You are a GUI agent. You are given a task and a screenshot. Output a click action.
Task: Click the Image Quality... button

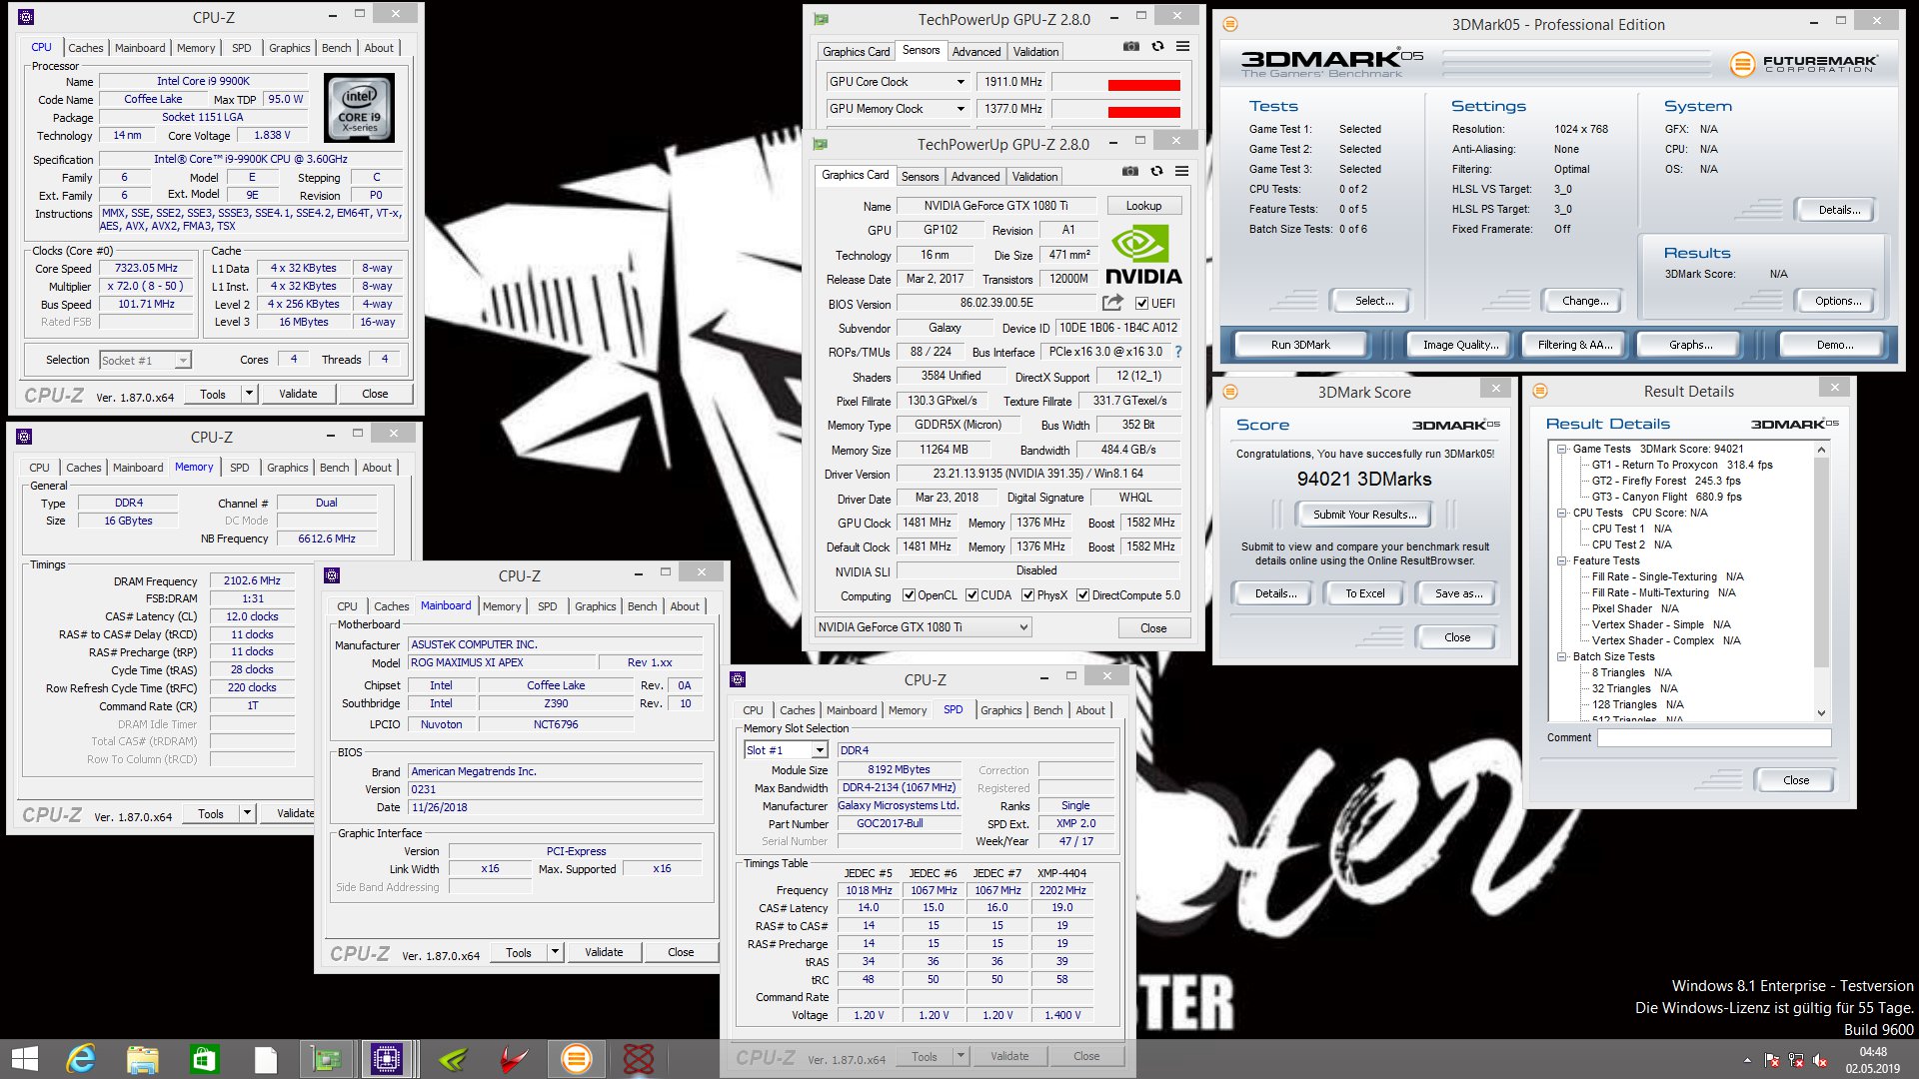pos(1460,345)
